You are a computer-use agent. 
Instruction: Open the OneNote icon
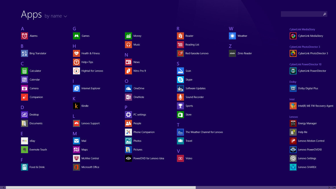click(128, 97)
